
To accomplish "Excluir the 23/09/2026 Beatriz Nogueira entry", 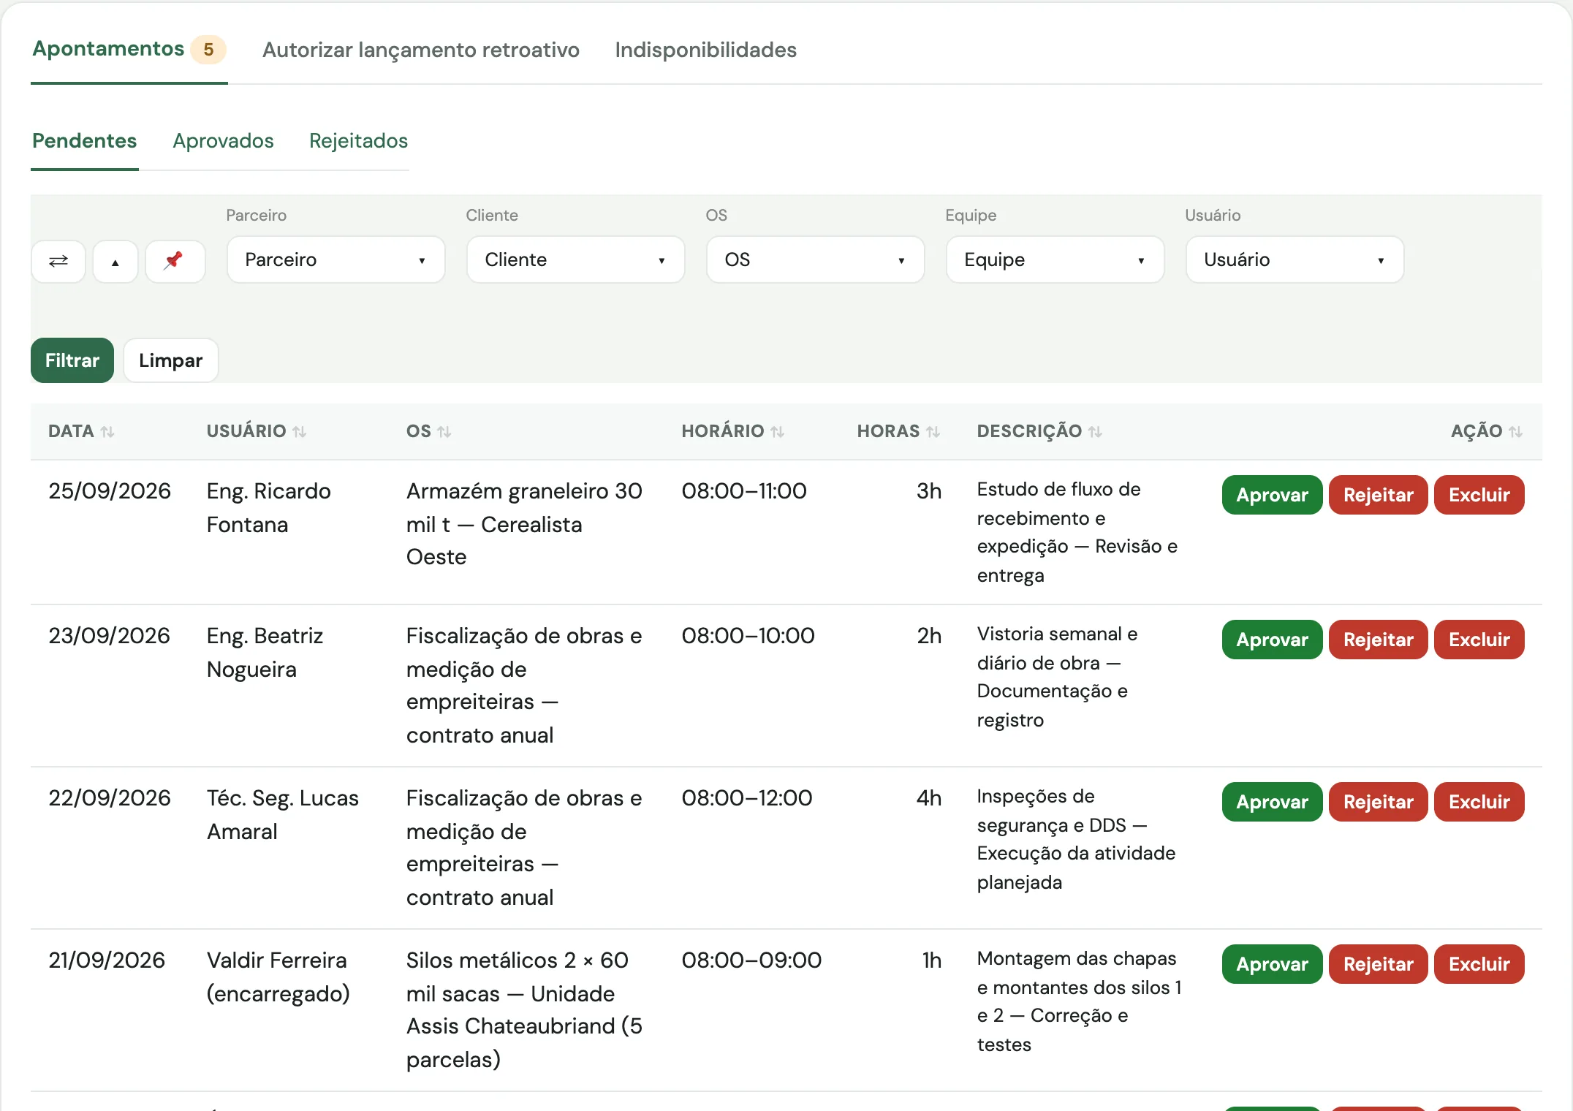I will click(1479, 640).
